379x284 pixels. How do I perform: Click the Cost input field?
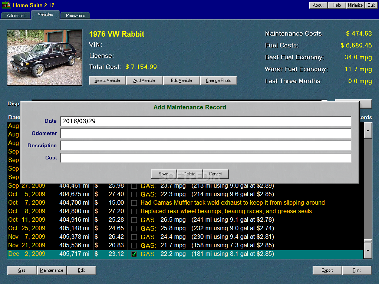point(205,158)
